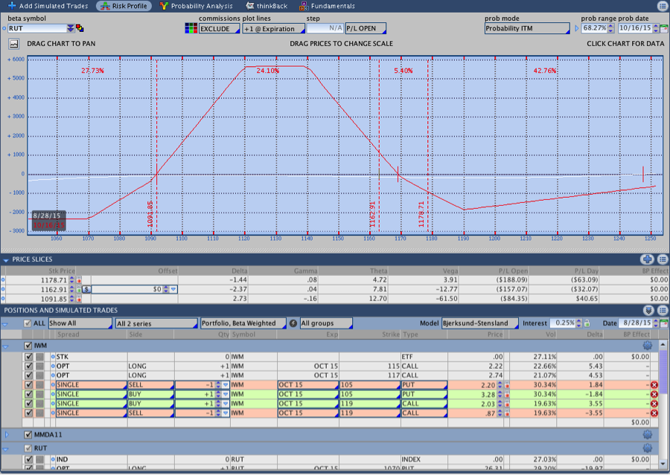Screen dimensions: 670x475
Task: Expand the collapsed MMDA11 group
Action: pos(7,434)
